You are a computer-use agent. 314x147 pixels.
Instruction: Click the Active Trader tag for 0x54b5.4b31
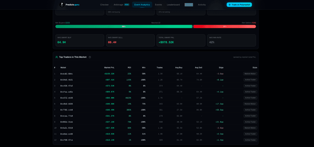(x=250, y=80)
